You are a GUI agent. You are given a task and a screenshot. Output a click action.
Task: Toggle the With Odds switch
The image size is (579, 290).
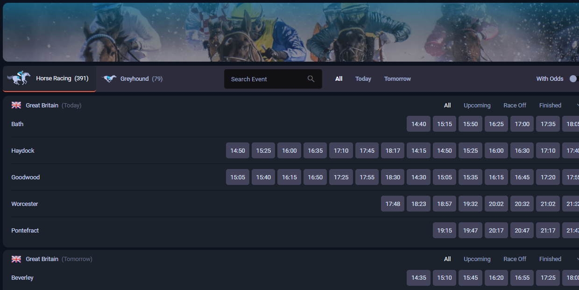pos(574,79)
